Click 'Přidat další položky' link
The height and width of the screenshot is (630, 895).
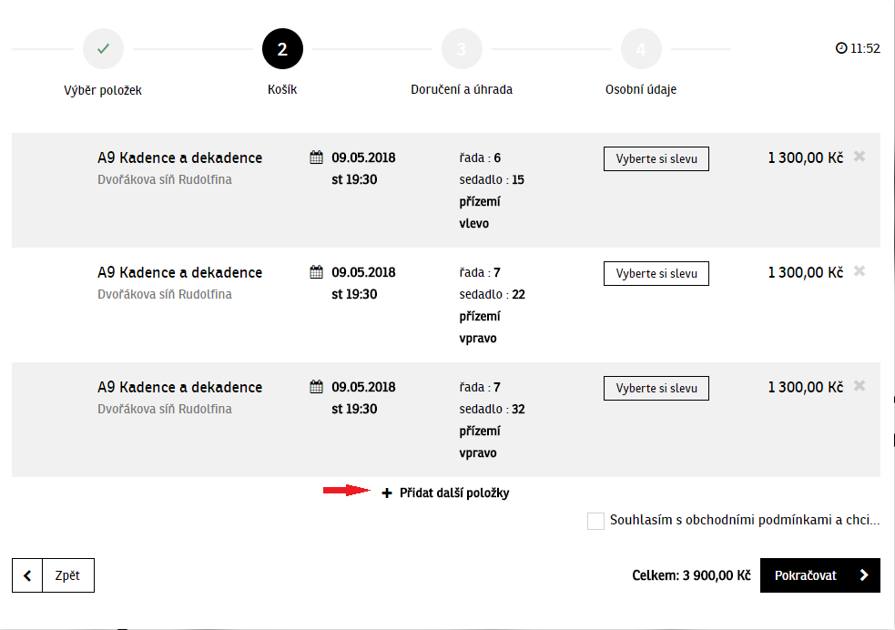453,493
